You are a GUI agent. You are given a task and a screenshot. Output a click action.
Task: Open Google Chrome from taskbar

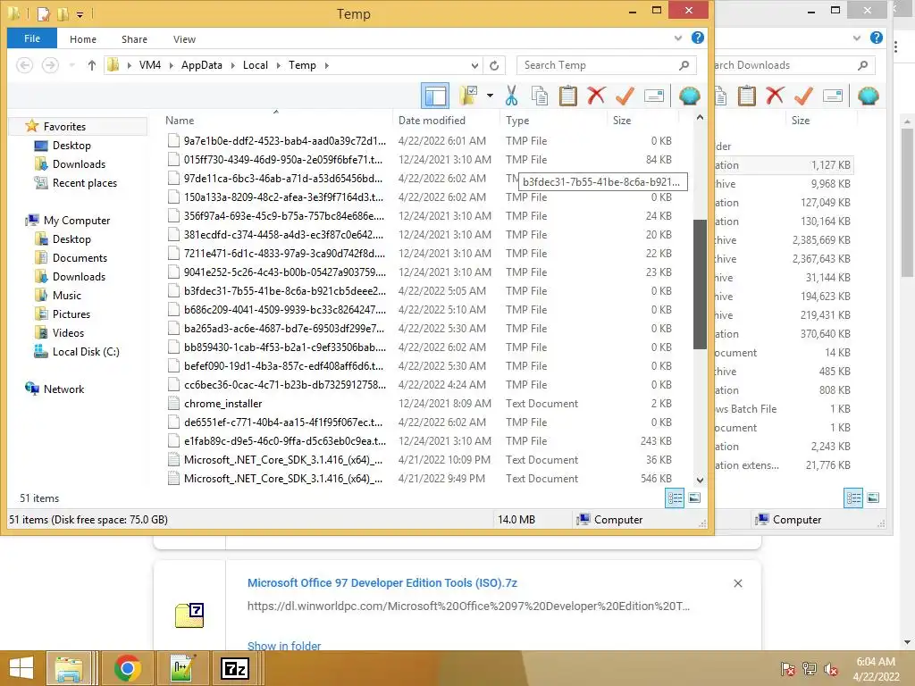coord(127,668)
